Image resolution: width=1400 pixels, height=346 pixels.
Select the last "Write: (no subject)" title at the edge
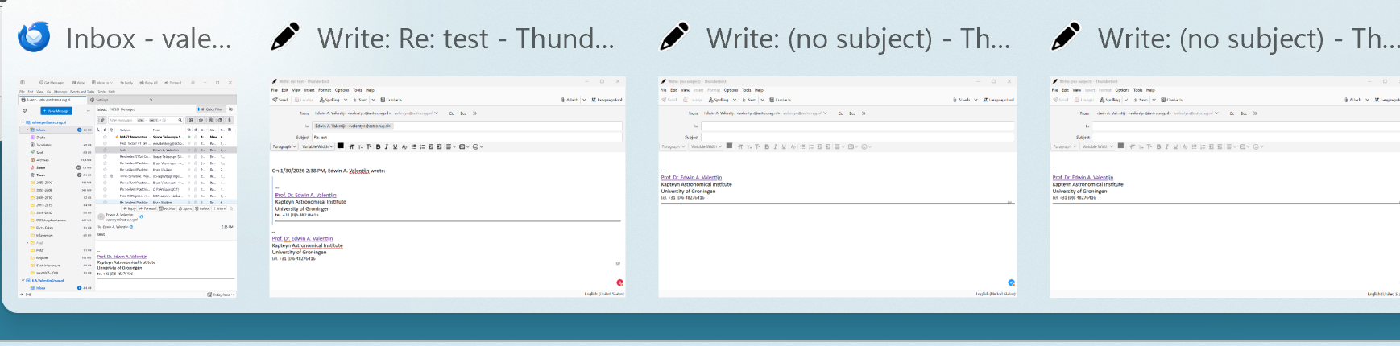tap(1249, 39)
